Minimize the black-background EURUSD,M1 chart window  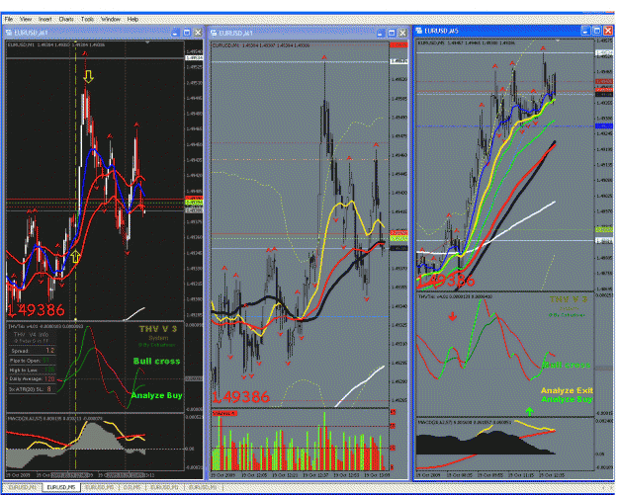(175, 33)
